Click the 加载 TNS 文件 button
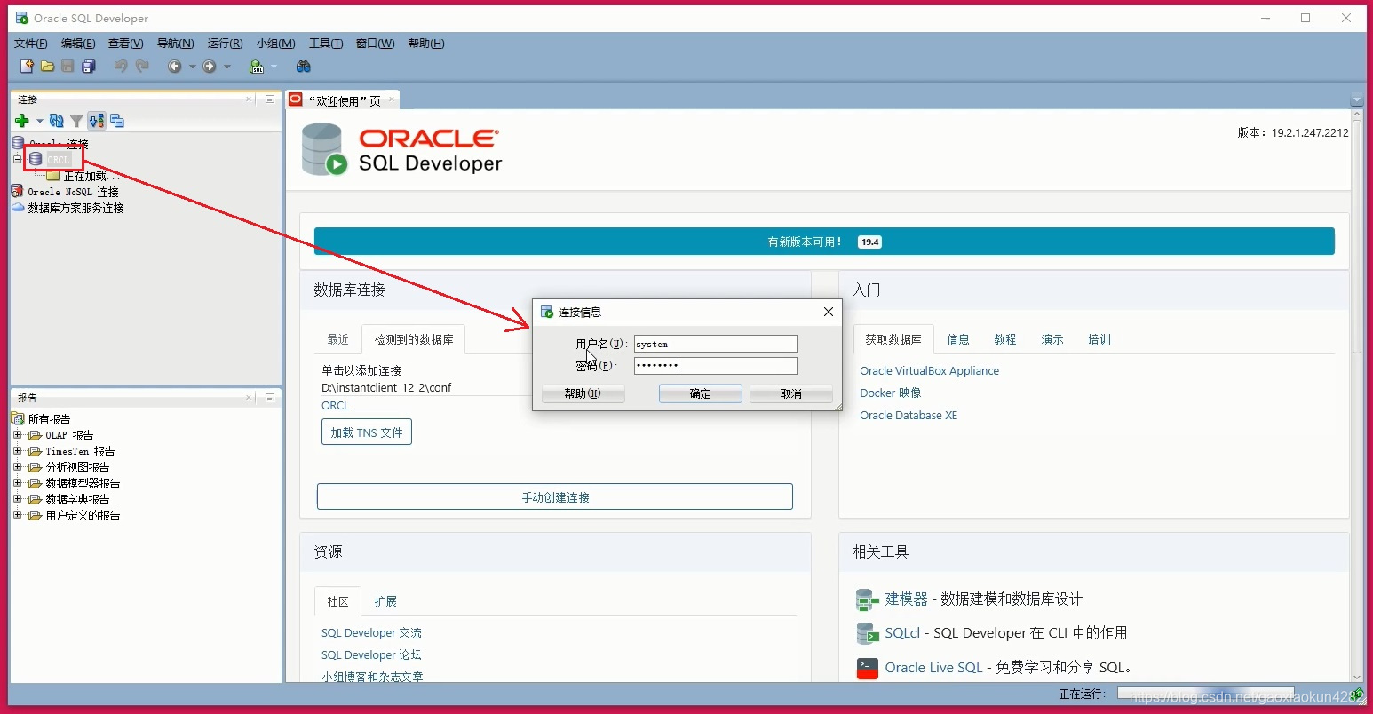The height and width of the screenshot is (714, 1373). pos(366,432)
